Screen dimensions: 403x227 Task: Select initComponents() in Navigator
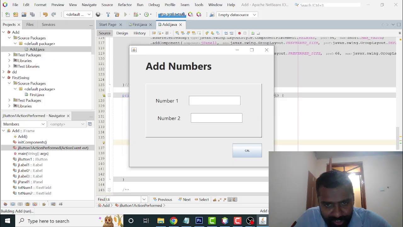(32, 142)
